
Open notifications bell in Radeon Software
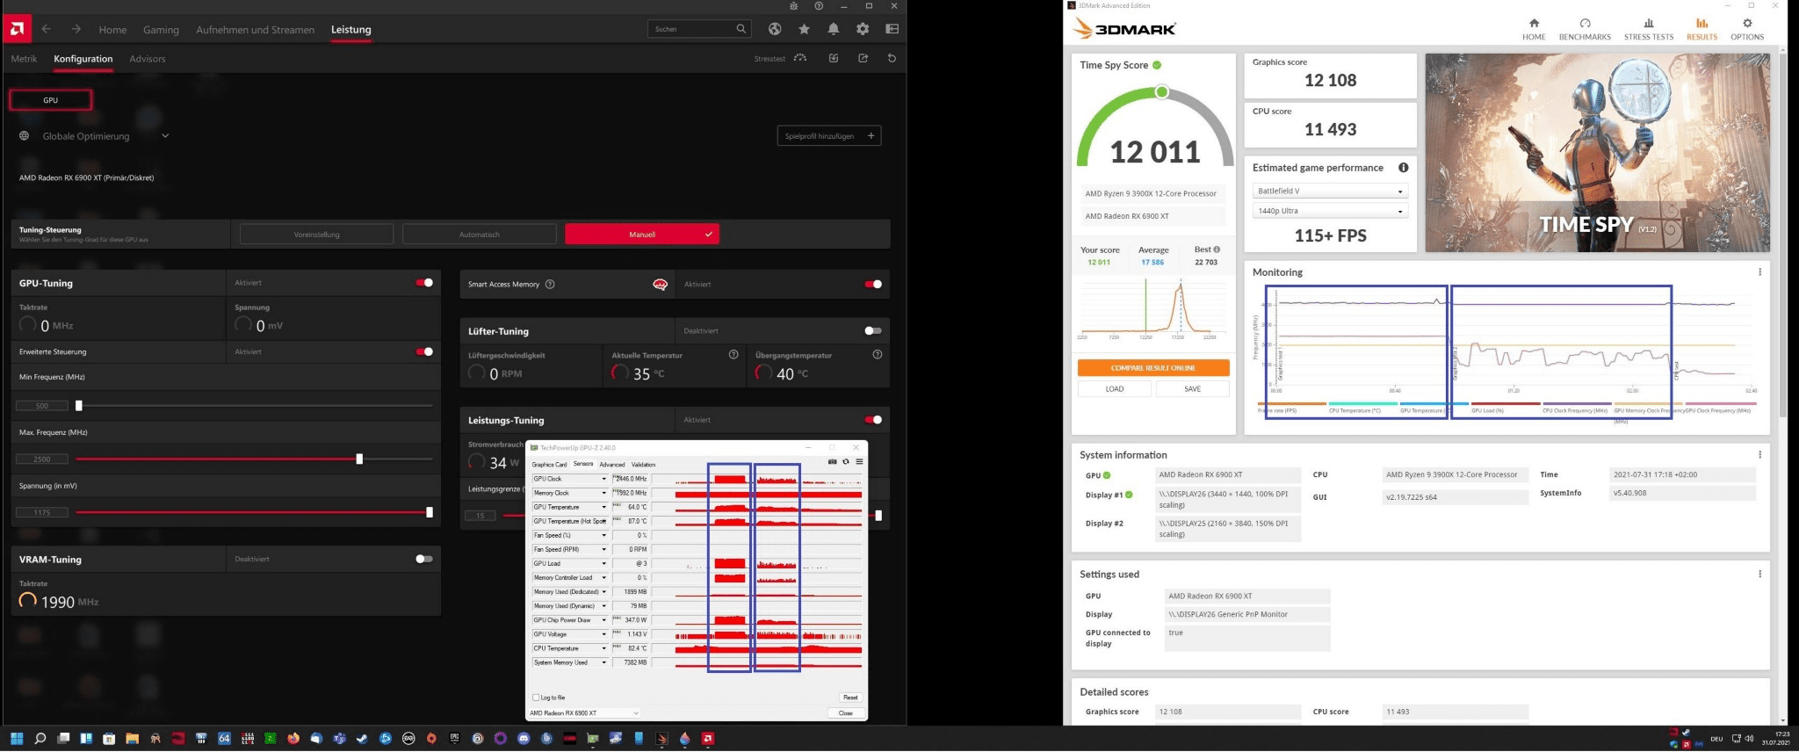pos(833,29)
